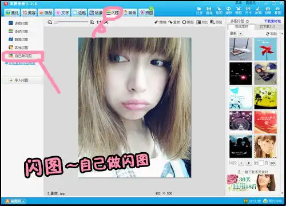
Task: Switch to the 场景 scene tab
Action: tap(96, 13)
